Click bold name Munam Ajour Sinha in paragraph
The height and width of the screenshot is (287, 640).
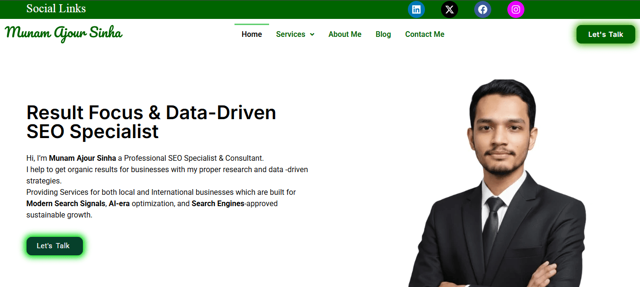pyautogui.click(x=82, y=158)
